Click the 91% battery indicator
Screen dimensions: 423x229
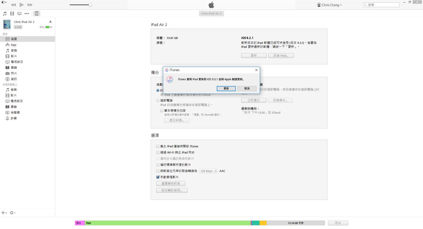46,27
